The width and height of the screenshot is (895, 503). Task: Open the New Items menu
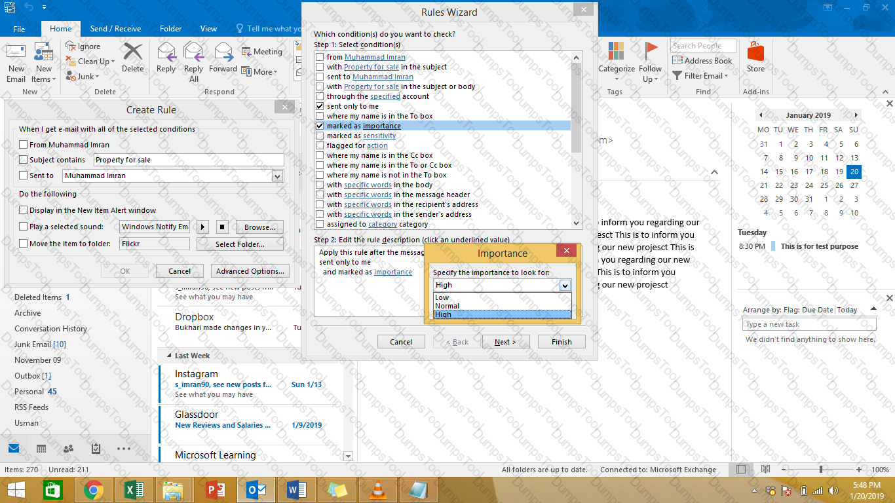click(x=44, y=63)
